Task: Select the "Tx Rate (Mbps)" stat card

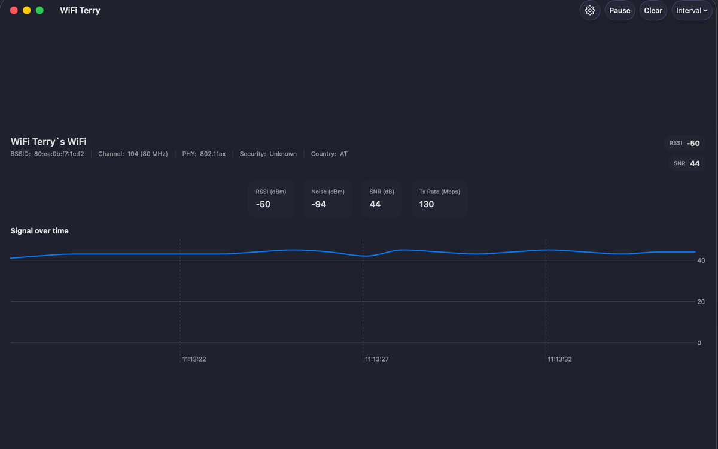Action: point(440,198)
